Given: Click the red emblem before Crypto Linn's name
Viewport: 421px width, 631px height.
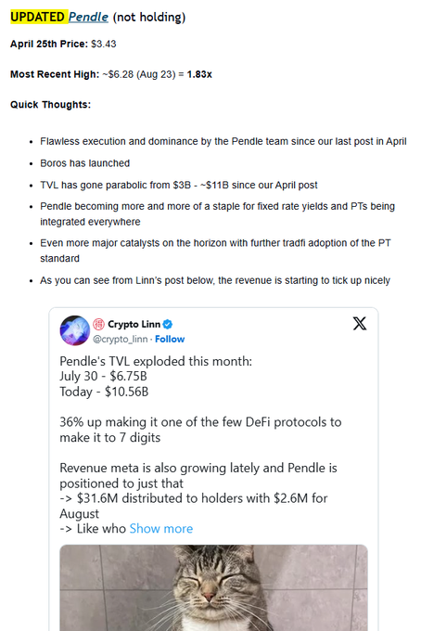Looking at the screenshot, I should coord(98,324).
